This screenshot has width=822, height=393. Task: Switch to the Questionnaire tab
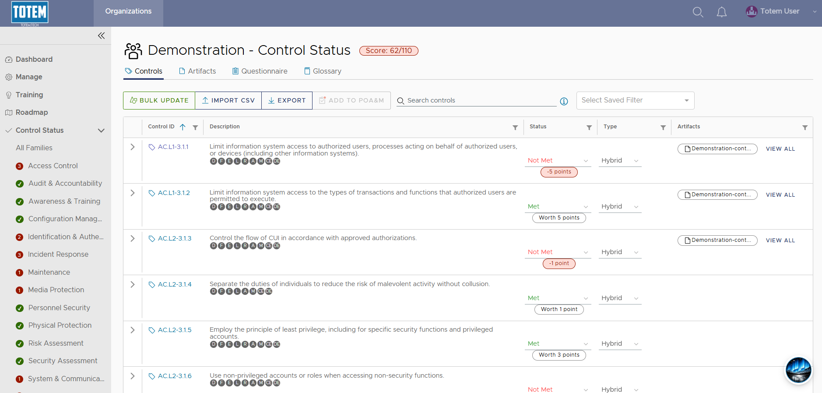260,71
